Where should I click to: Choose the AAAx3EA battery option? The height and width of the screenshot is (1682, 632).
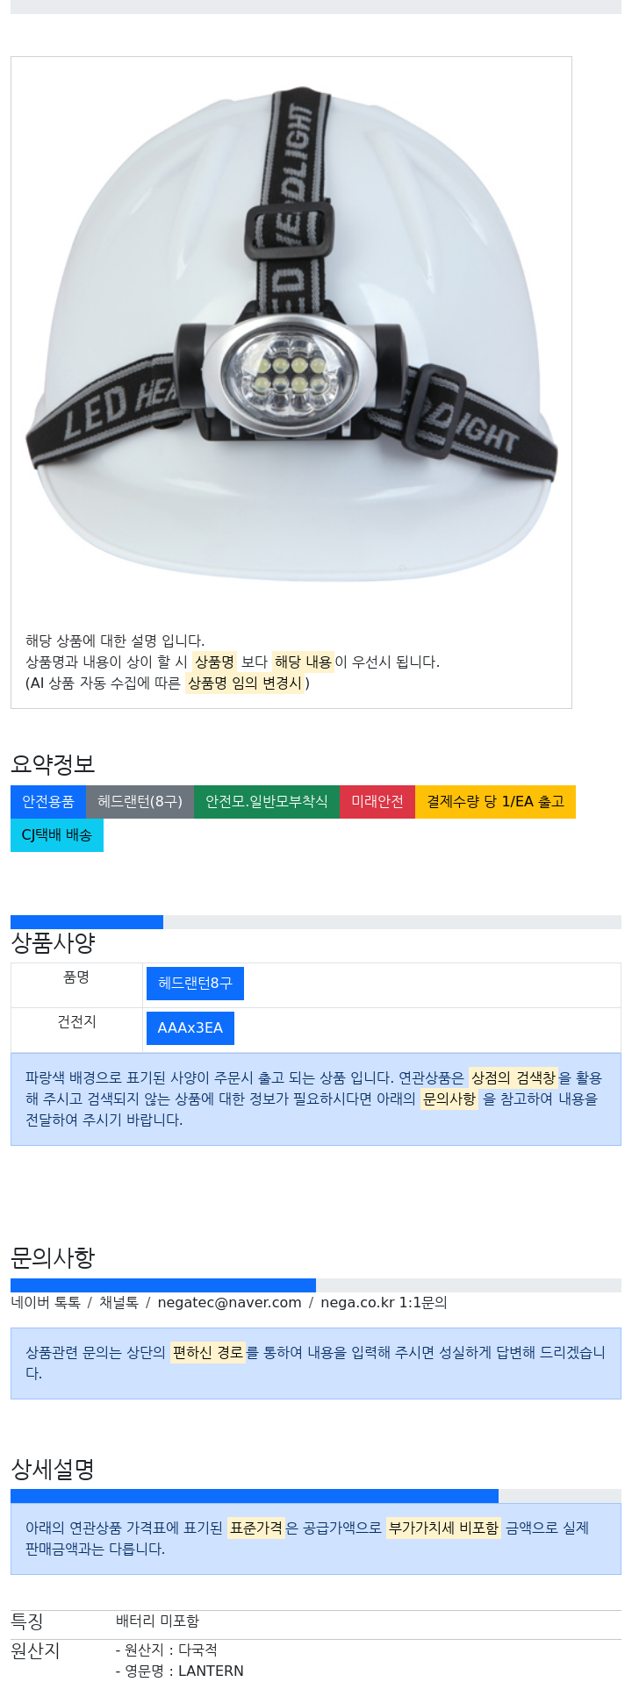190,1028
